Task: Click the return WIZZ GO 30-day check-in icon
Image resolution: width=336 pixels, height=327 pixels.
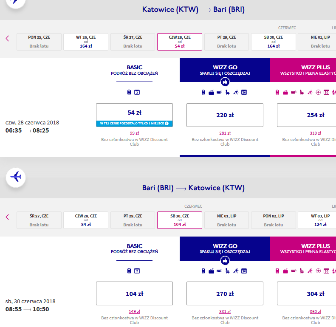Action: (x=244, y=271)
